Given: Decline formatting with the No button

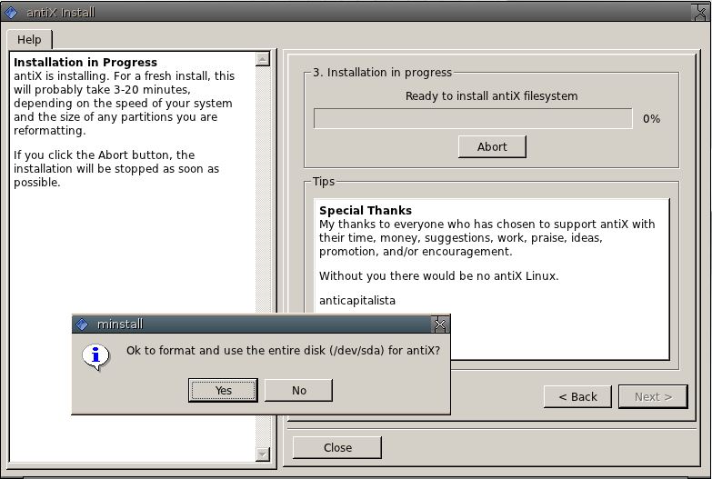Looking at the screenshot, I should click(x=299, y=391).
